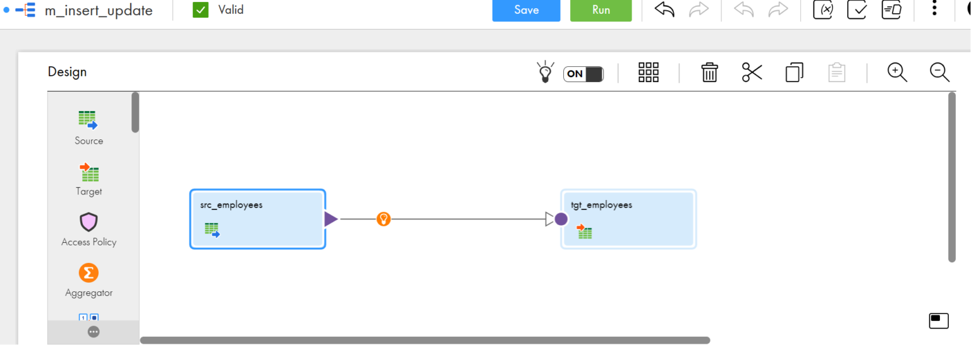
Task: Expand palette with ellipsis button
Action: point(94,332)
